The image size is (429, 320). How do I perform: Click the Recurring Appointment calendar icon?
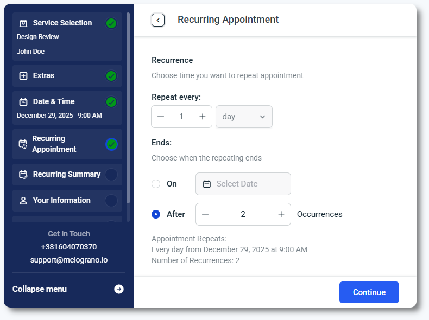click(x=23, y=144)
